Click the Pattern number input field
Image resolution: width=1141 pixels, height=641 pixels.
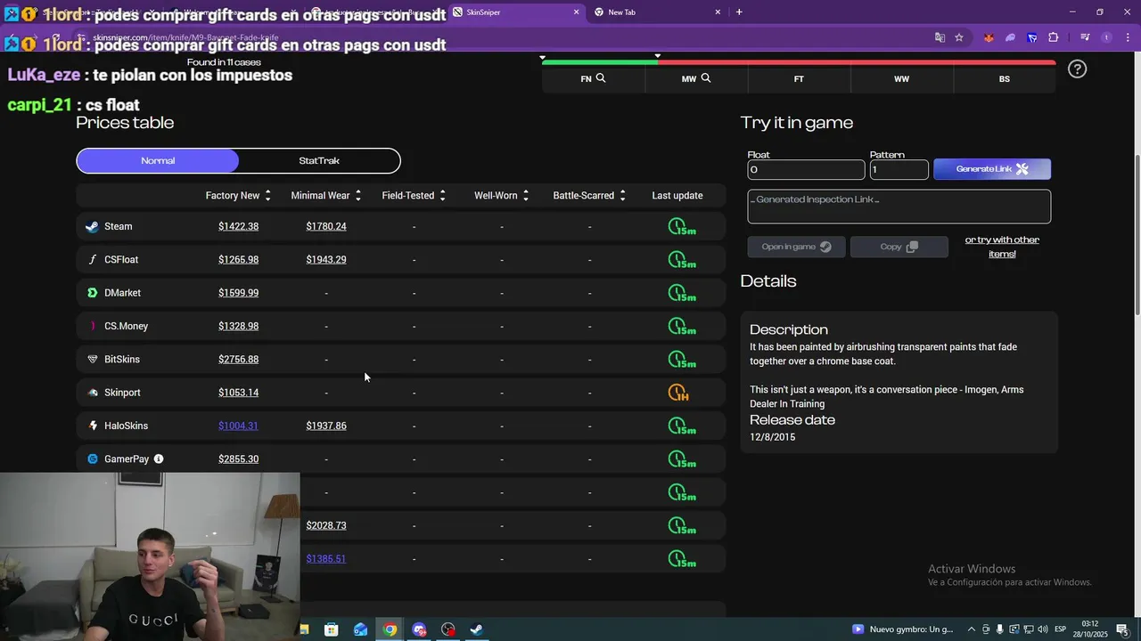(899, 169)
